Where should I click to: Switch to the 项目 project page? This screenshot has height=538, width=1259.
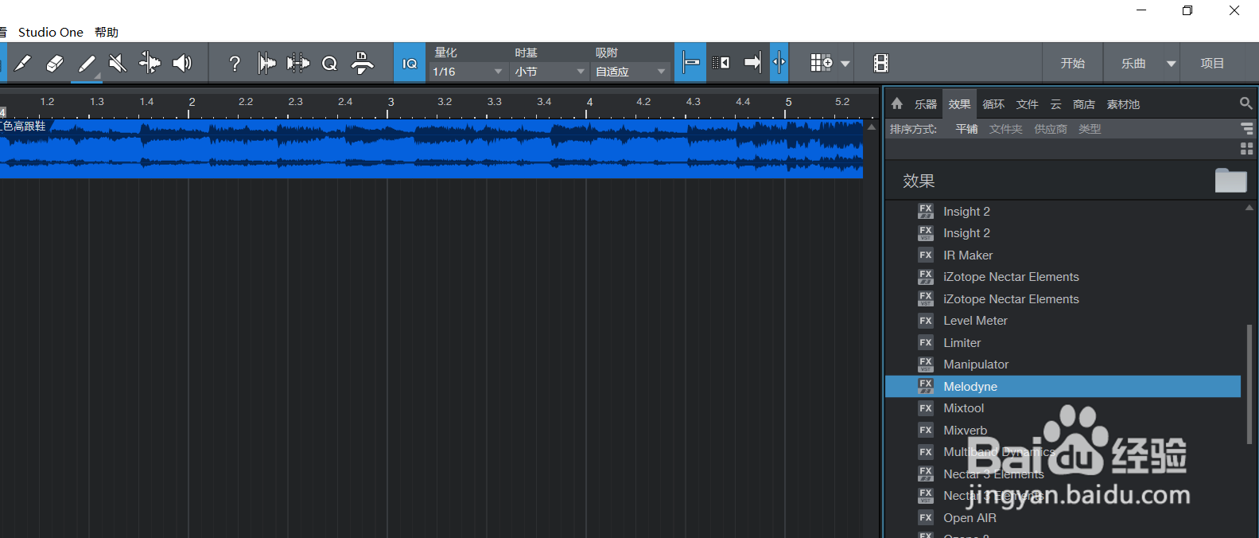(x=1212, y=63)
